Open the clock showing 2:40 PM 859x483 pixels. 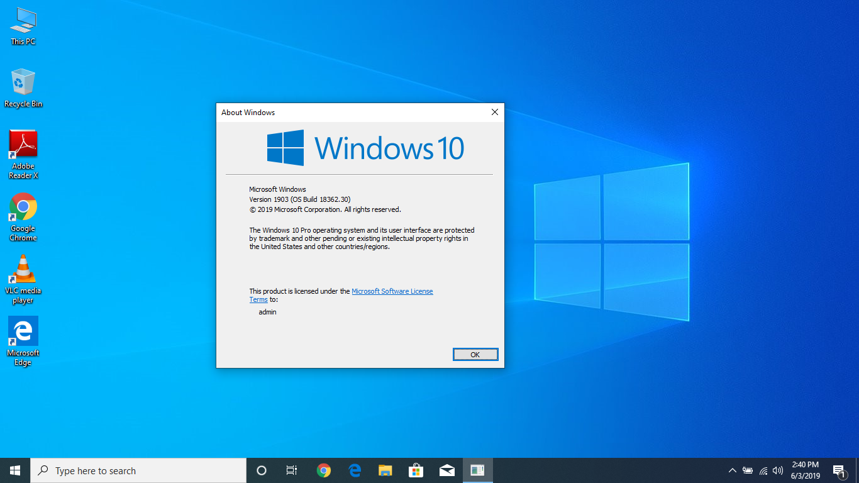click(806, 470)
